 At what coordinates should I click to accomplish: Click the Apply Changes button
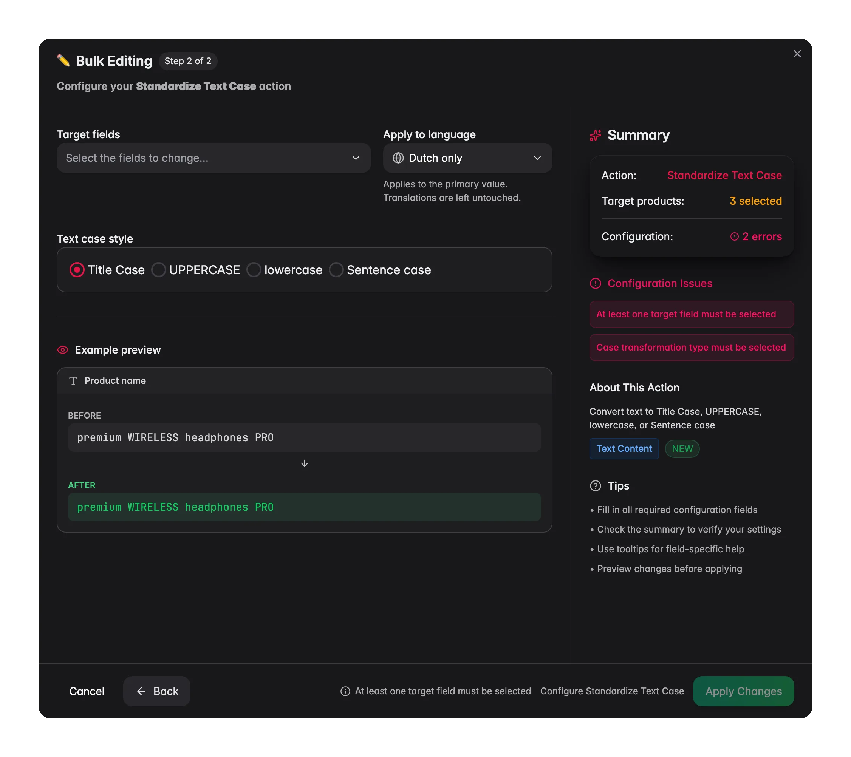click(x=743, y=691)
